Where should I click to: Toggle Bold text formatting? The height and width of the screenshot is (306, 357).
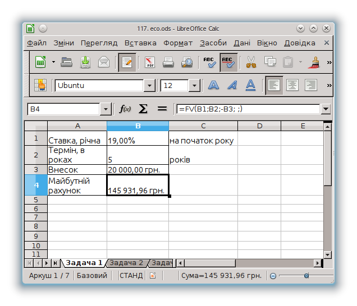click(x=213, y=85)
